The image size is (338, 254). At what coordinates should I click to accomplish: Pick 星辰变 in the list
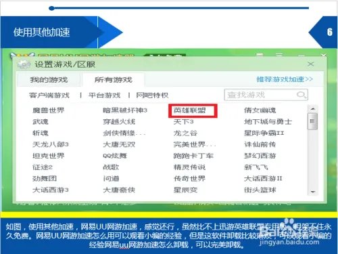[185, 190]
